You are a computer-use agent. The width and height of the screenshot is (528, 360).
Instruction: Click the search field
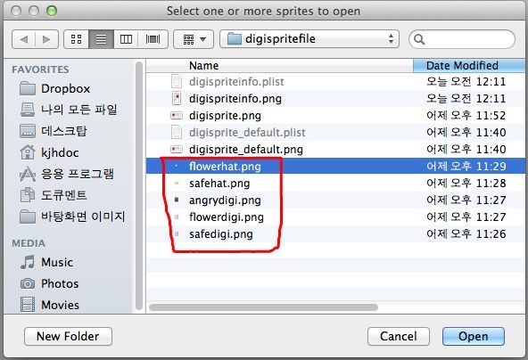(x=462, y=39)
